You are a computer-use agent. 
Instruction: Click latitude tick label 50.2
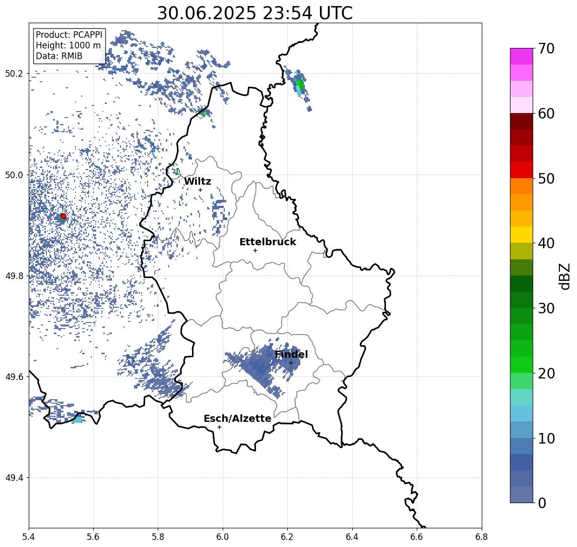(x=14, y=73)
